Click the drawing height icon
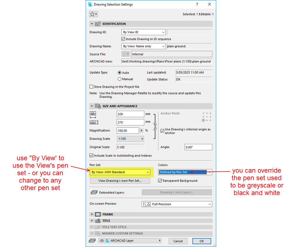 (94, 122)
